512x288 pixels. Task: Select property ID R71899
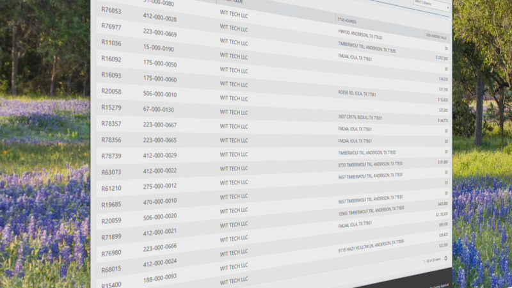tap(111, 237)
